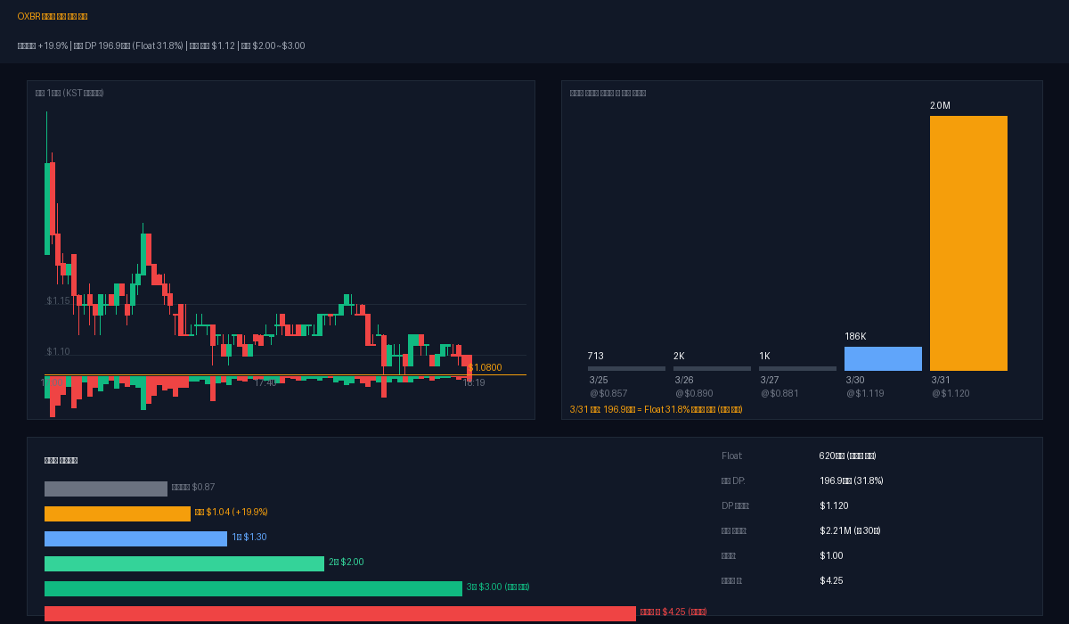
Task: Click the 196.9 (31.8%) DP value
Action: pyautogui.click(x=852, y=480)
